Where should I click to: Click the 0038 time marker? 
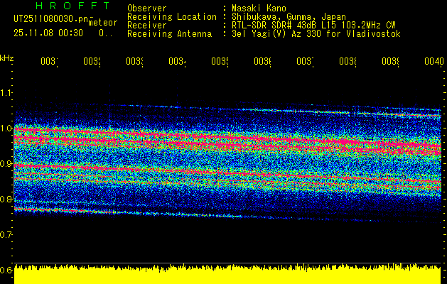click(348, 61)
